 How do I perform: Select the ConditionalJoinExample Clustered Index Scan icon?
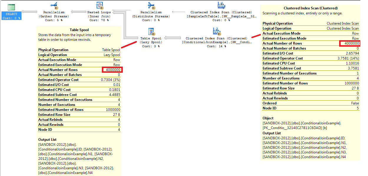[x=217, y=31]
